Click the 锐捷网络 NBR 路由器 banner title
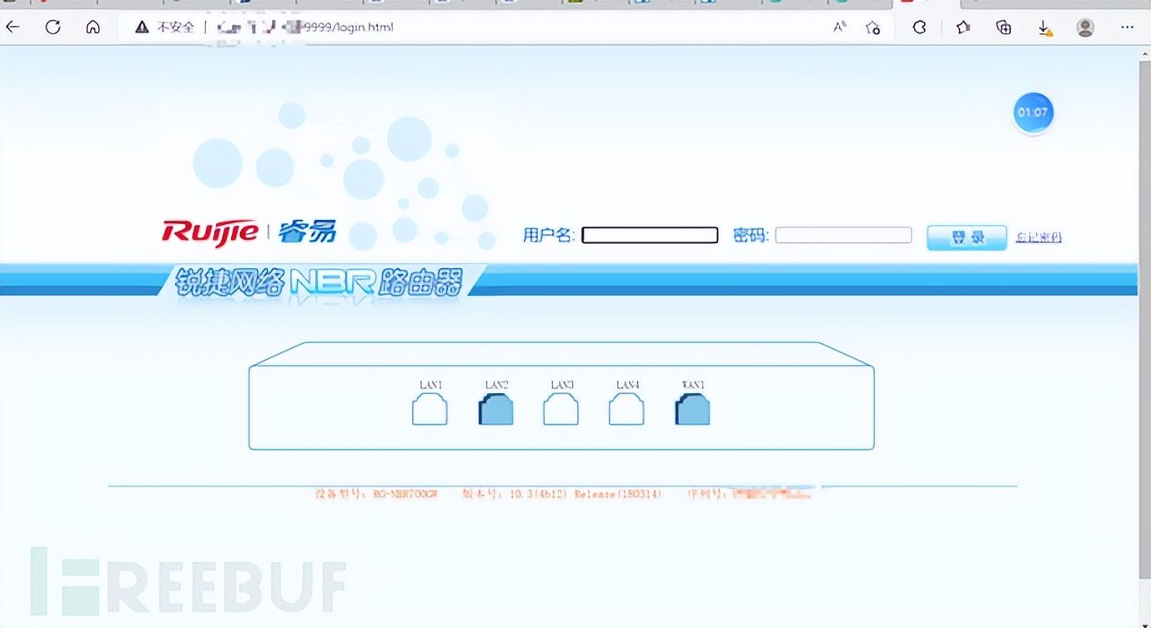The image size is (1151, 628). [x=318, y=282]
